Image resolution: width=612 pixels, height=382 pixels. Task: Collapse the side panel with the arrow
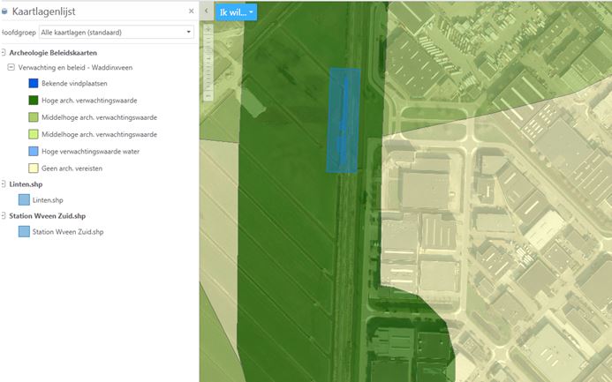click(205, 11)
